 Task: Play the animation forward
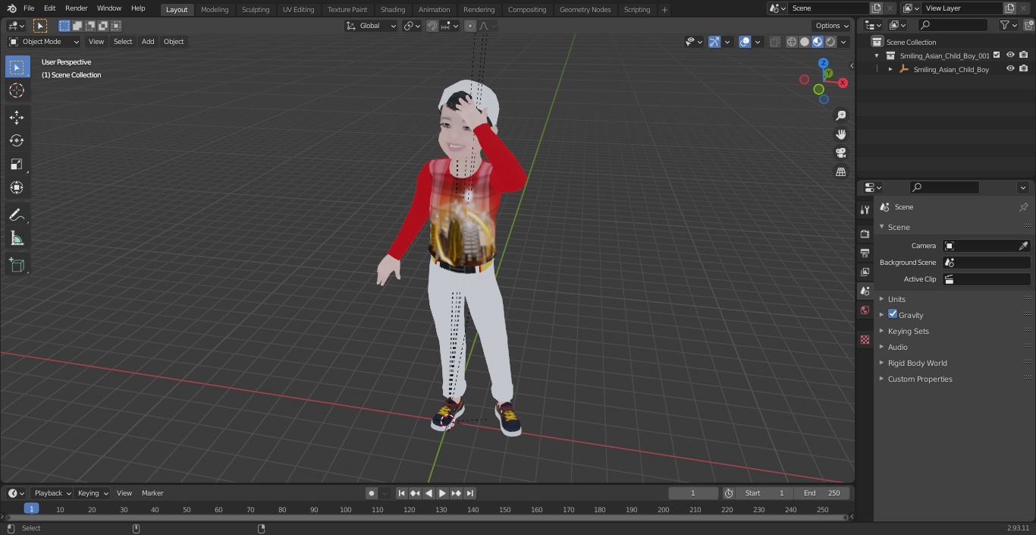(442, 493)
